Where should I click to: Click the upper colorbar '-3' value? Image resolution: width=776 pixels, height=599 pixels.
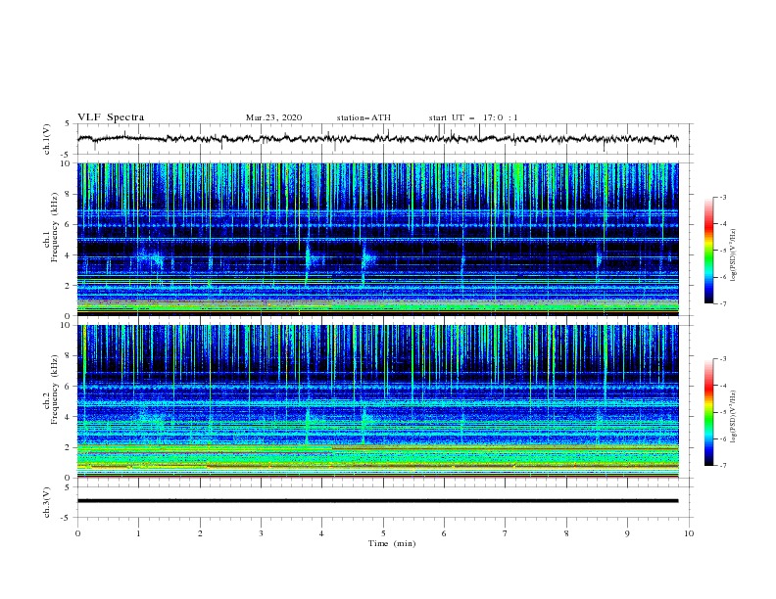click(x=722, y=197)
